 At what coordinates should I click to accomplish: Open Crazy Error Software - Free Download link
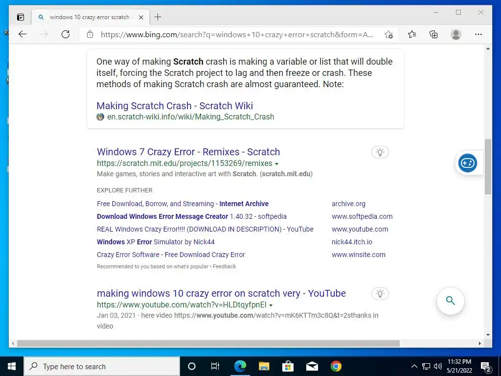171,255
